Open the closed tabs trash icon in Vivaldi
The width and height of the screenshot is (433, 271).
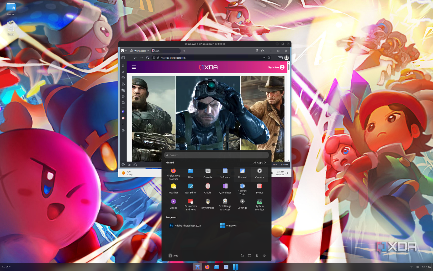click(257, 51)
